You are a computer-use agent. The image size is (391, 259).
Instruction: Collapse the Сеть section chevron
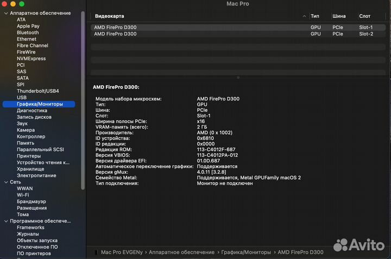pos(6,182)
